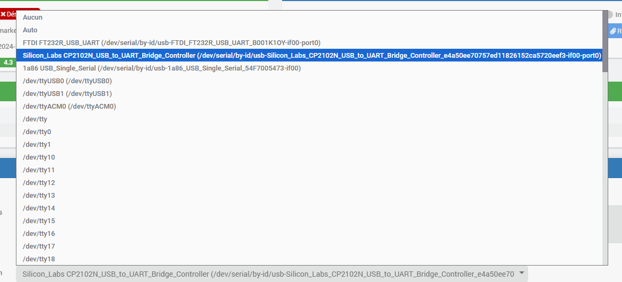Viewport: 622px width, 282px height.
Task: Pick the /dev/tty14 entry
Action: pos(309,208)
